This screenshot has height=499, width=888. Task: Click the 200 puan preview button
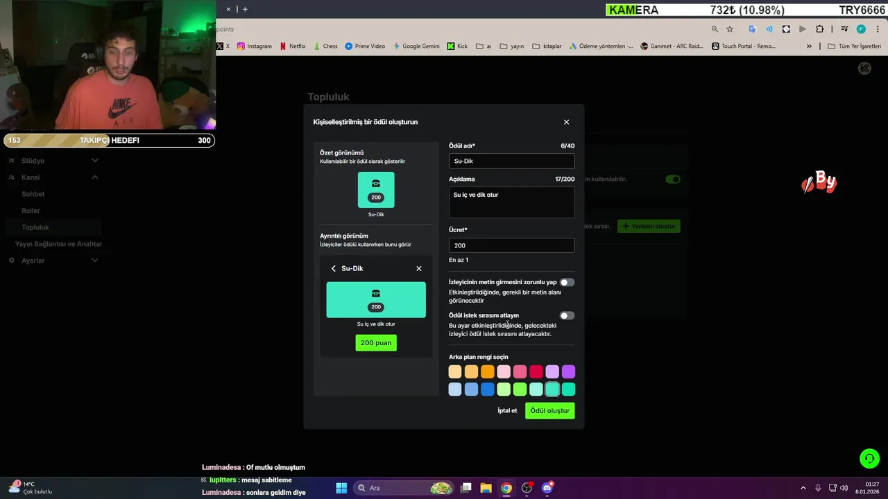point(376,342)
